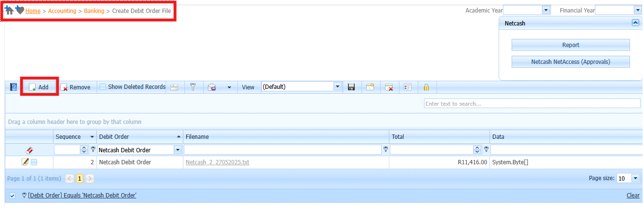This screenshot has height=208, width=643.
Task: Click the export envelope icon
Action: (212, 87)
